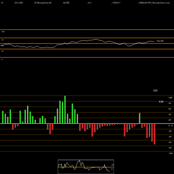Screen dimensions: 174x174
Task: Click the "SI(TM)" header label
Action: coord(66,3)
